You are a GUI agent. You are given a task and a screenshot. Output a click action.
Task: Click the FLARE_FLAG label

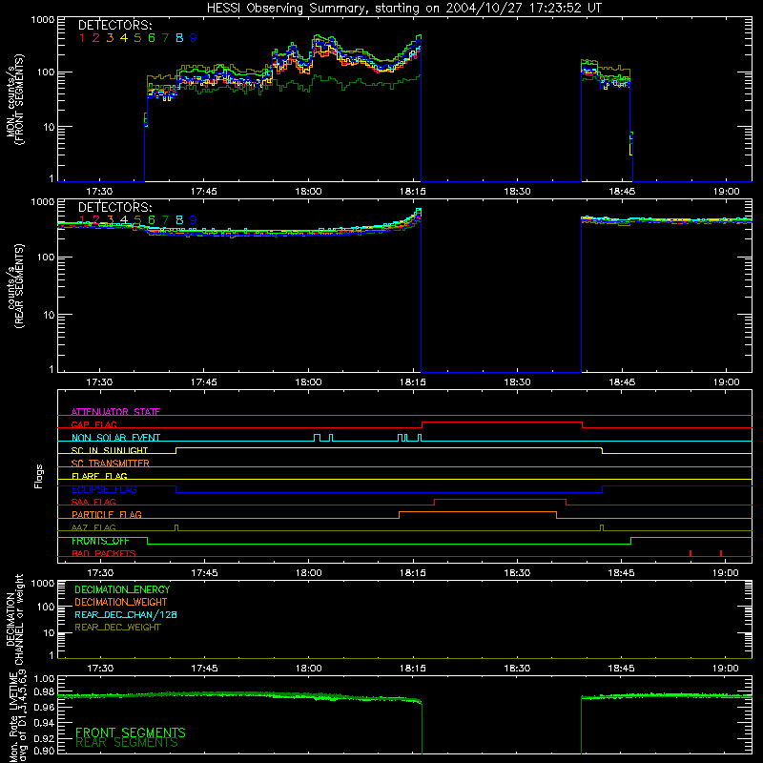[99, 476]
